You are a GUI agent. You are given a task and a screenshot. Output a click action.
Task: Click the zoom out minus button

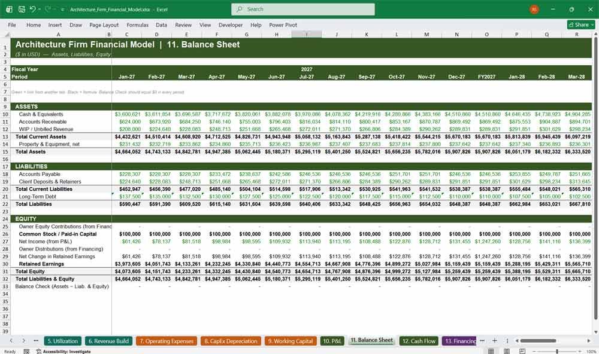534,351
